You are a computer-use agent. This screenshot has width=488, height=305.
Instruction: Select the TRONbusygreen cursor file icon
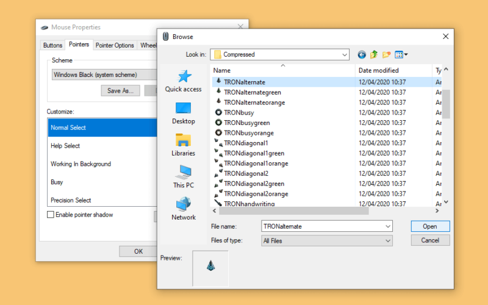coord(218,123)
